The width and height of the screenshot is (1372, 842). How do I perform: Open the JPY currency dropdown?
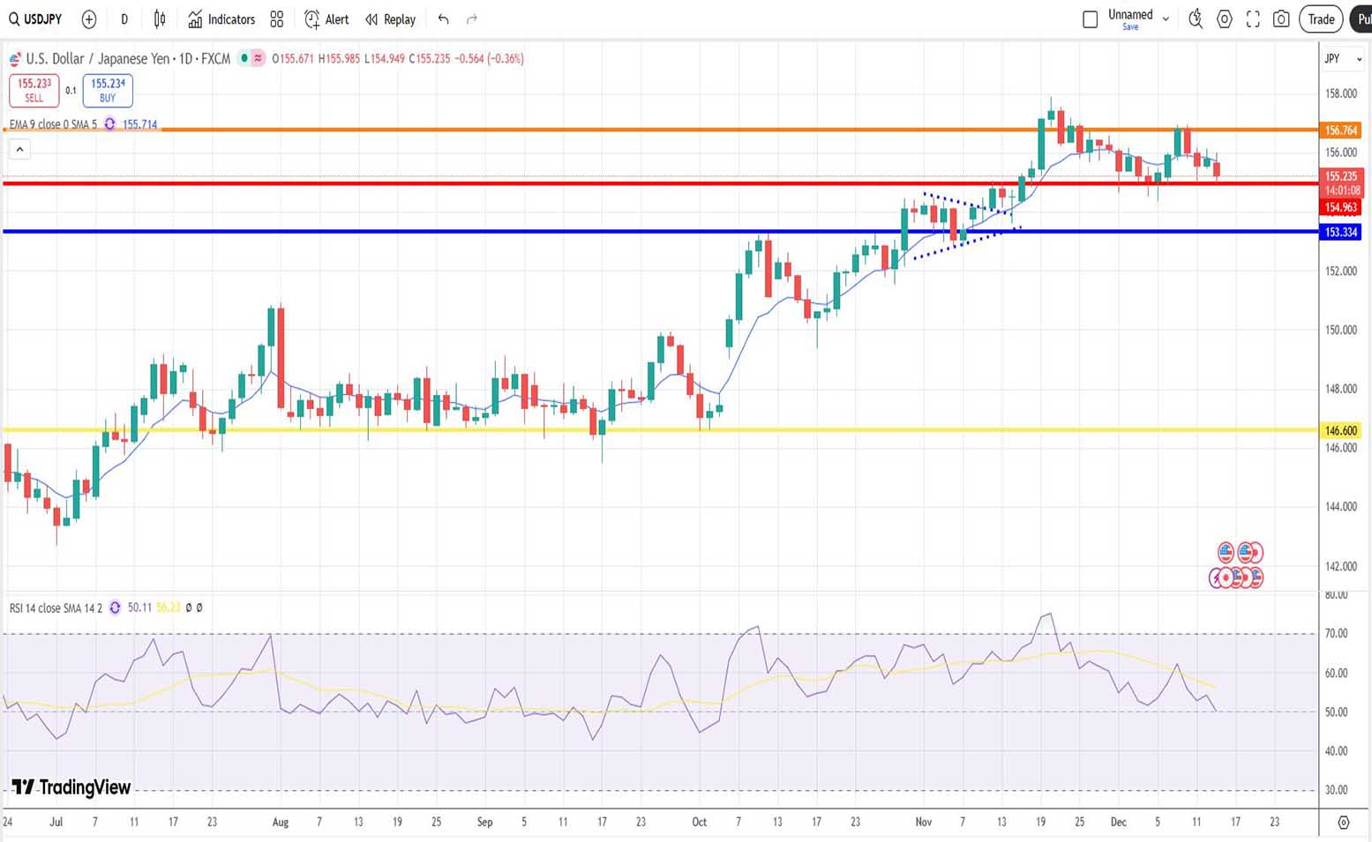1343,59
